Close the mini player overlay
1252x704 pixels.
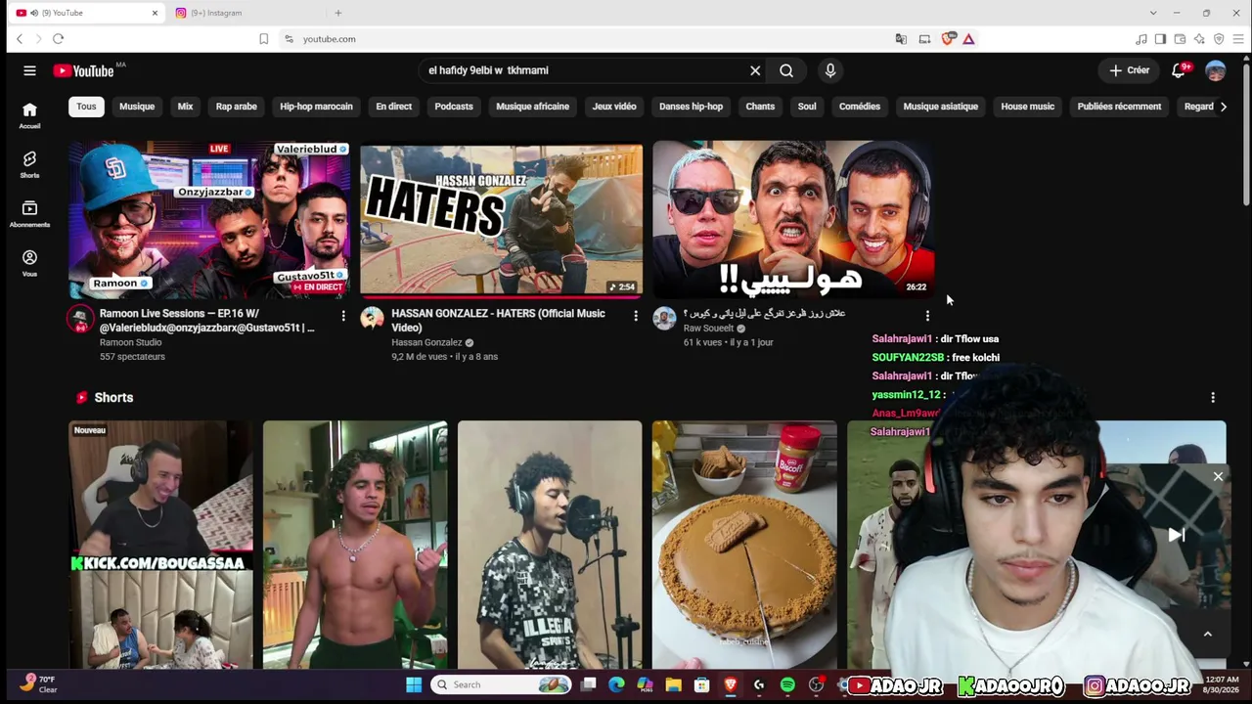(1218, 476)
